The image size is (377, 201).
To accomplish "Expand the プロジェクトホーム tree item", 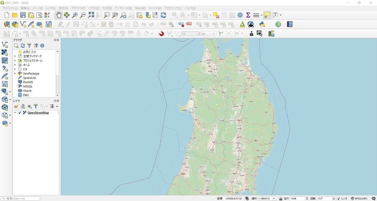I will click(x=15, y=61).
